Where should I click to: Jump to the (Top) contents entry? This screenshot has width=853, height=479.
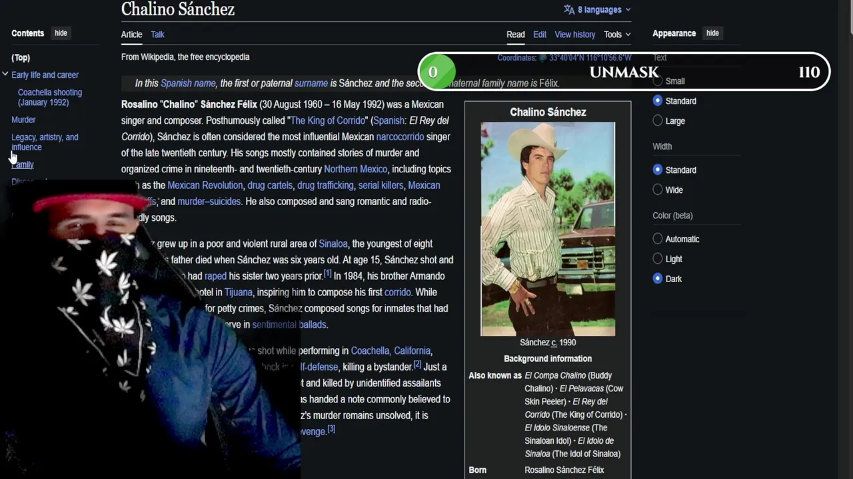[x=21, y=58]
